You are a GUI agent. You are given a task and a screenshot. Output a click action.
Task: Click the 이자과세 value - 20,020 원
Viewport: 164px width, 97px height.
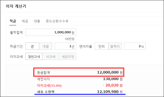tap(113, 85)
